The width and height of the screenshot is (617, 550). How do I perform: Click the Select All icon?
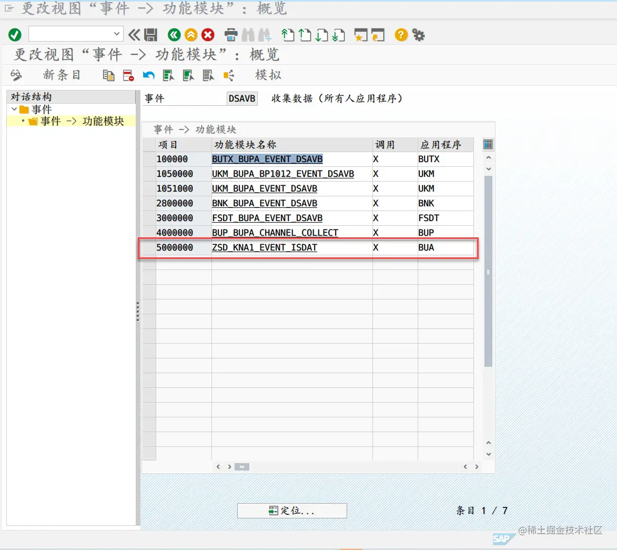tap(168, 75)
